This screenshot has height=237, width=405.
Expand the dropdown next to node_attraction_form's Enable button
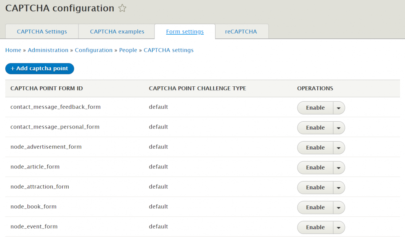pyautogui.click(x=339, y=187)
